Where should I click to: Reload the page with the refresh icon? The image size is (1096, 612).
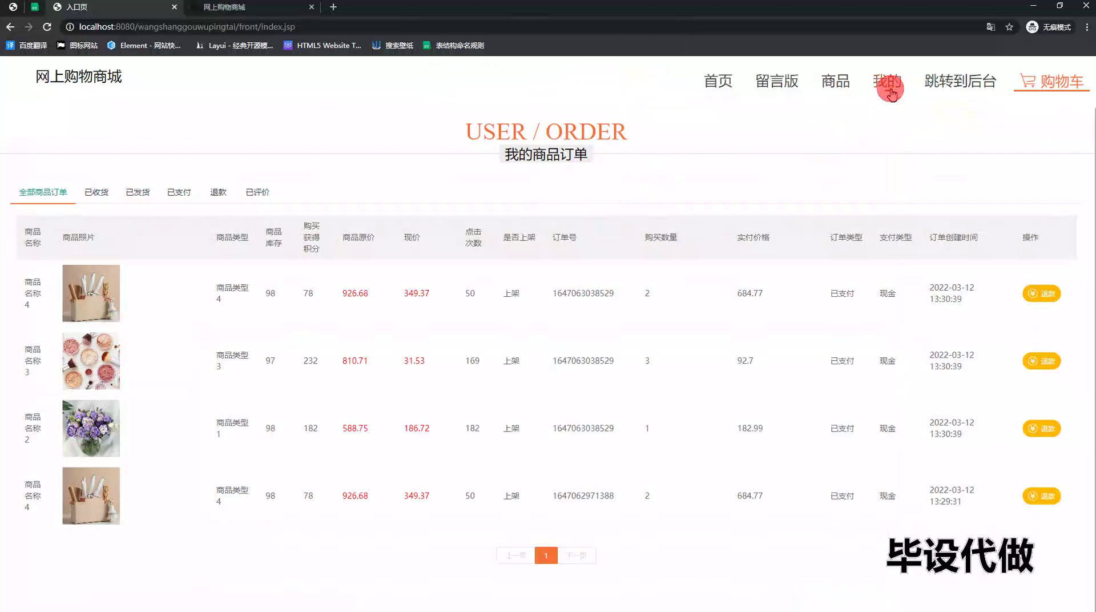[47, 27]
